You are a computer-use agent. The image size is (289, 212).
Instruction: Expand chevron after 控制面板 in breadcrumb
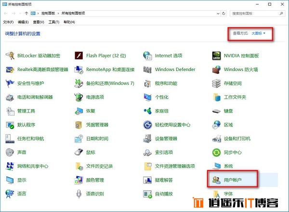(x=58, y=14)
